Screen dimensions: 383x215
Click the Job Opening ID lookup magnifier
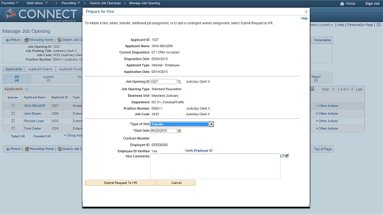[180, 82]
